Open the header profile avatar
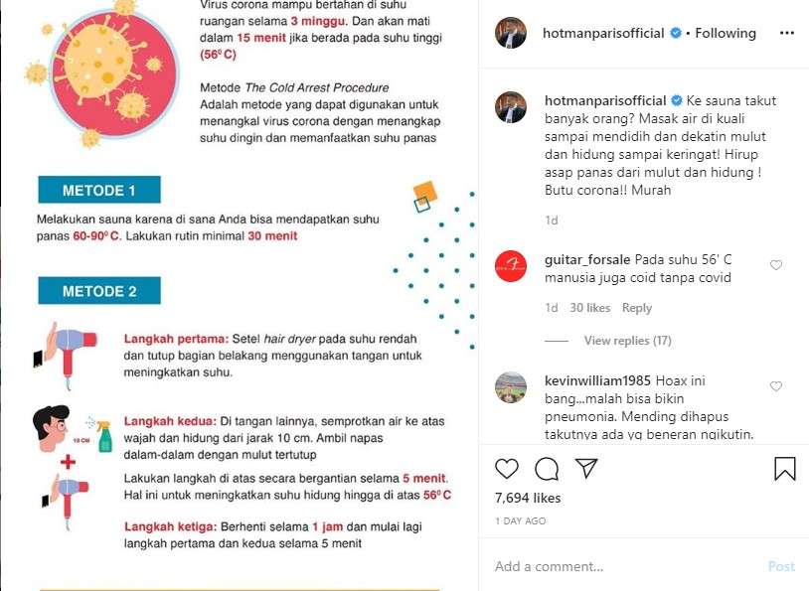The width and height of the screenshot is (809, 591). (x=510, y=33)
